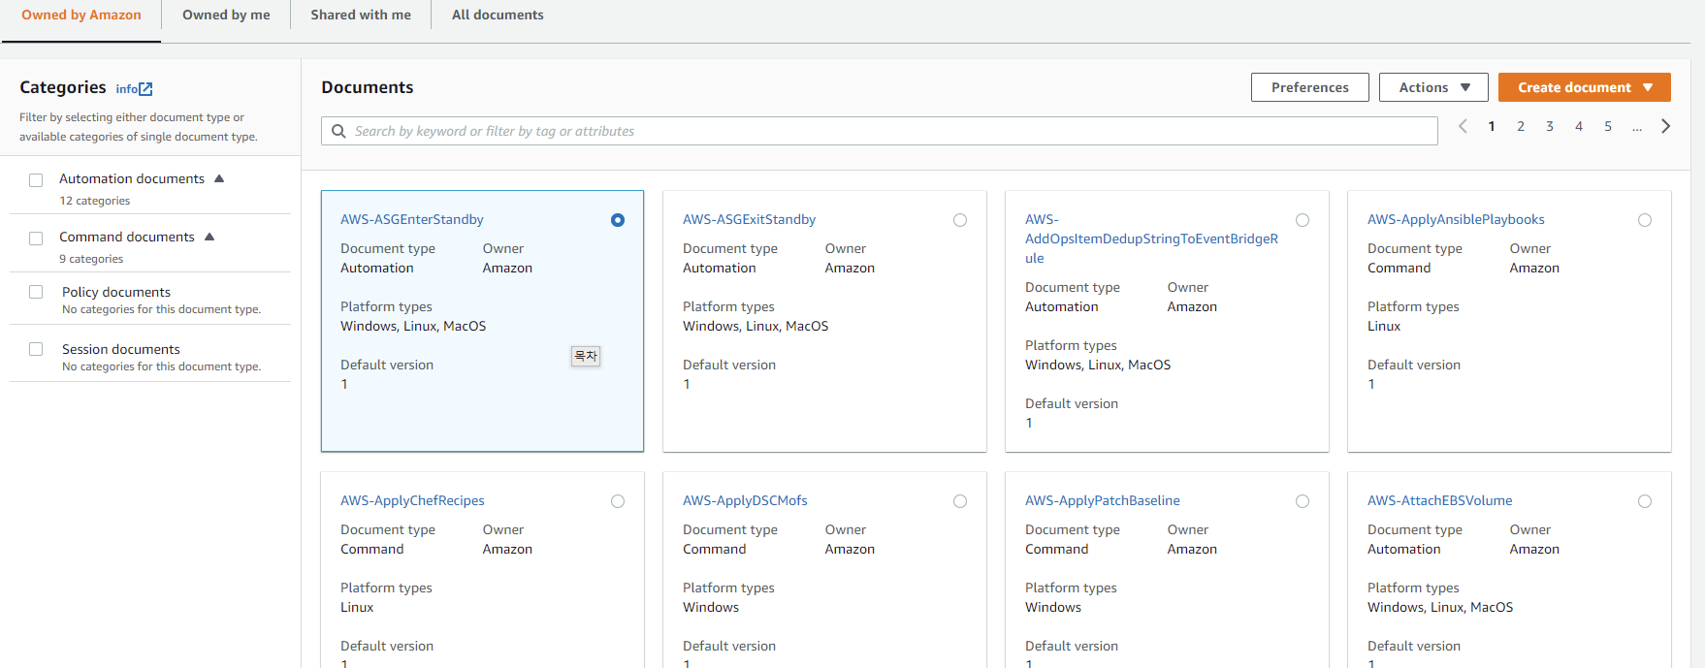
Task: Go to previous page arrow
Action: (1463, 126)
